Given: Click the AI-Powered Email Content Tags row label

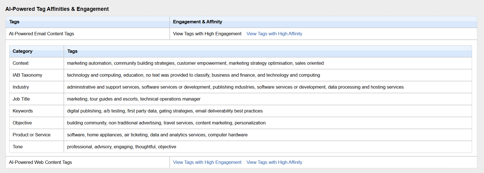Looking at the screenshot, I should (42, 34).
